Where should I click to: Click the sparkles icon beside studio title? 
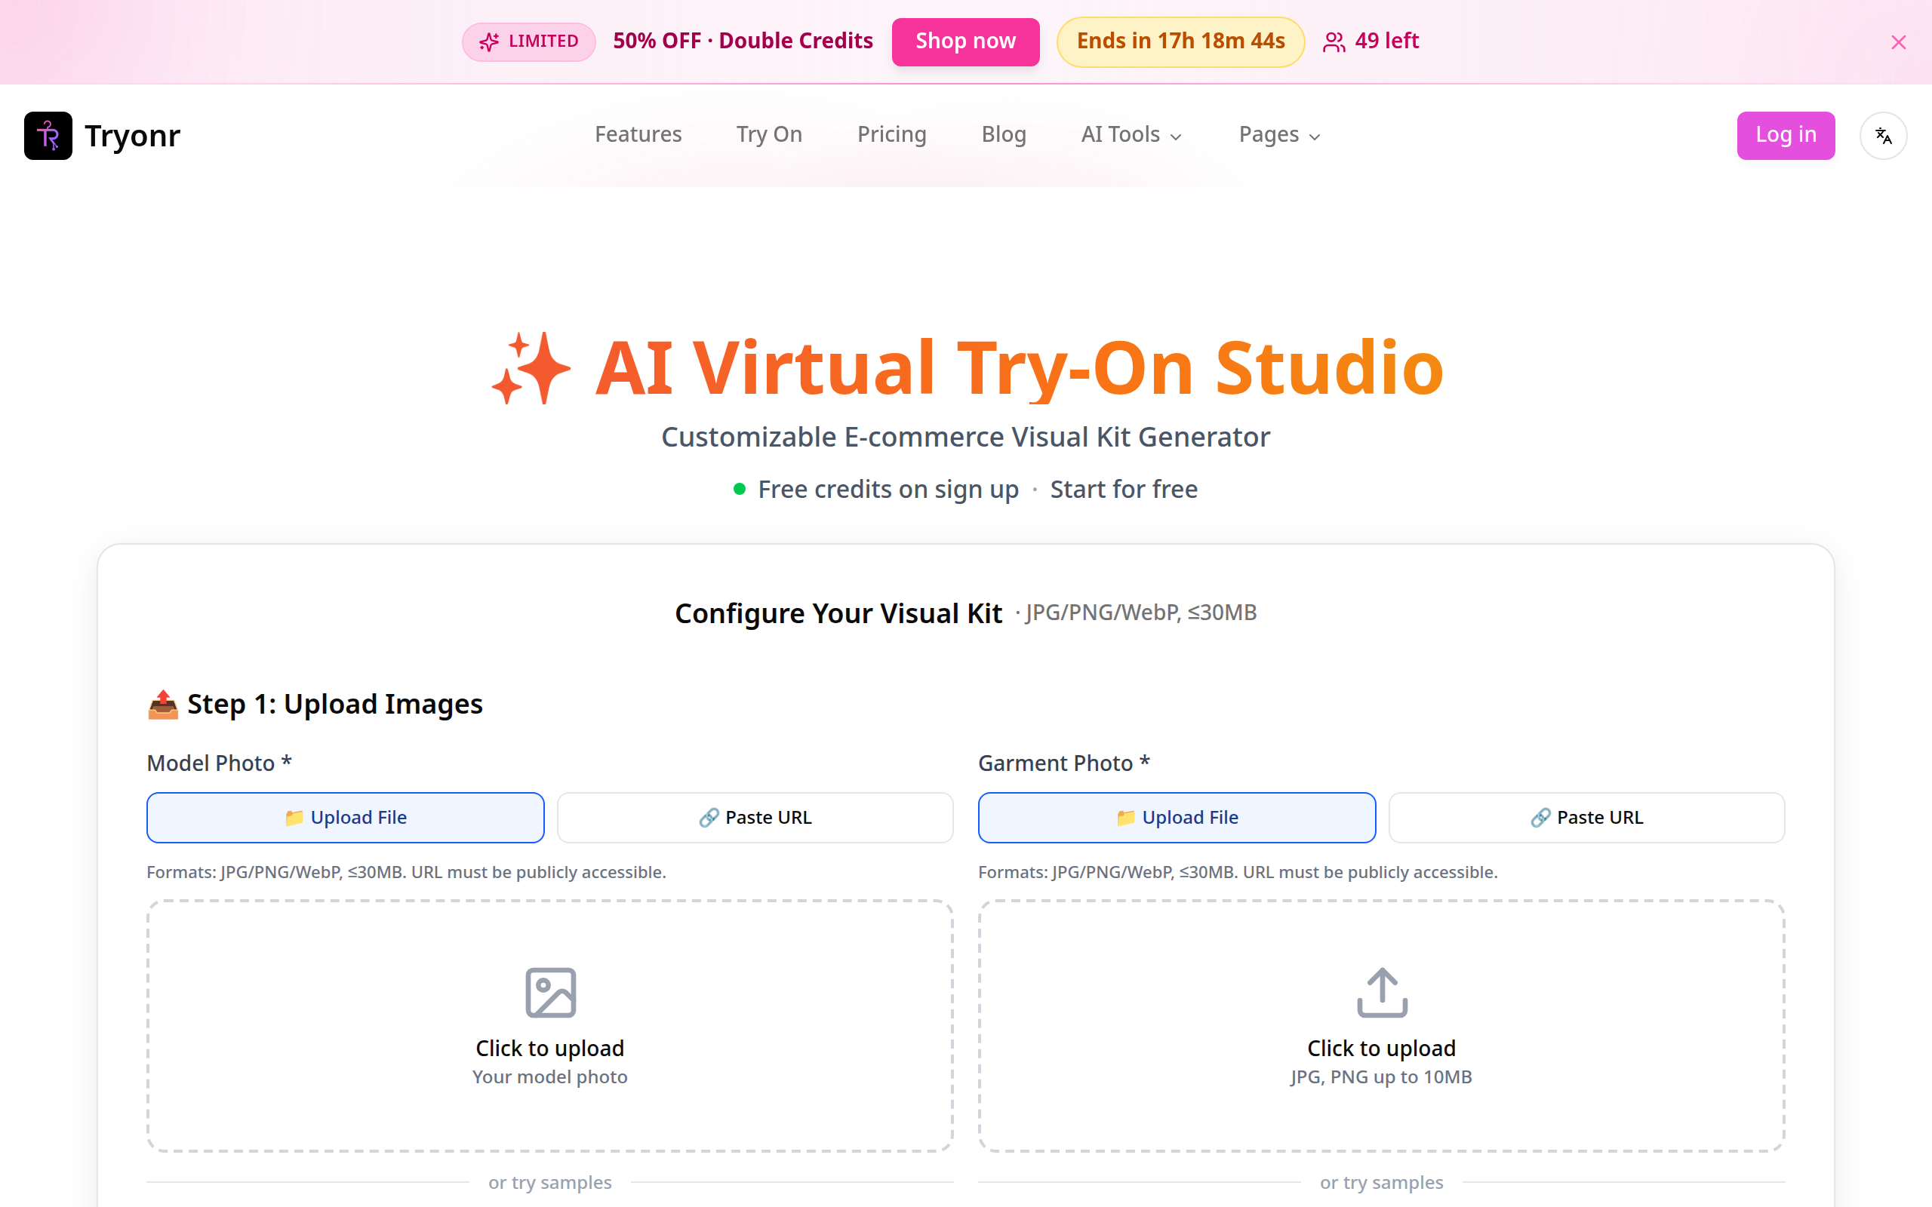point(531,368)
